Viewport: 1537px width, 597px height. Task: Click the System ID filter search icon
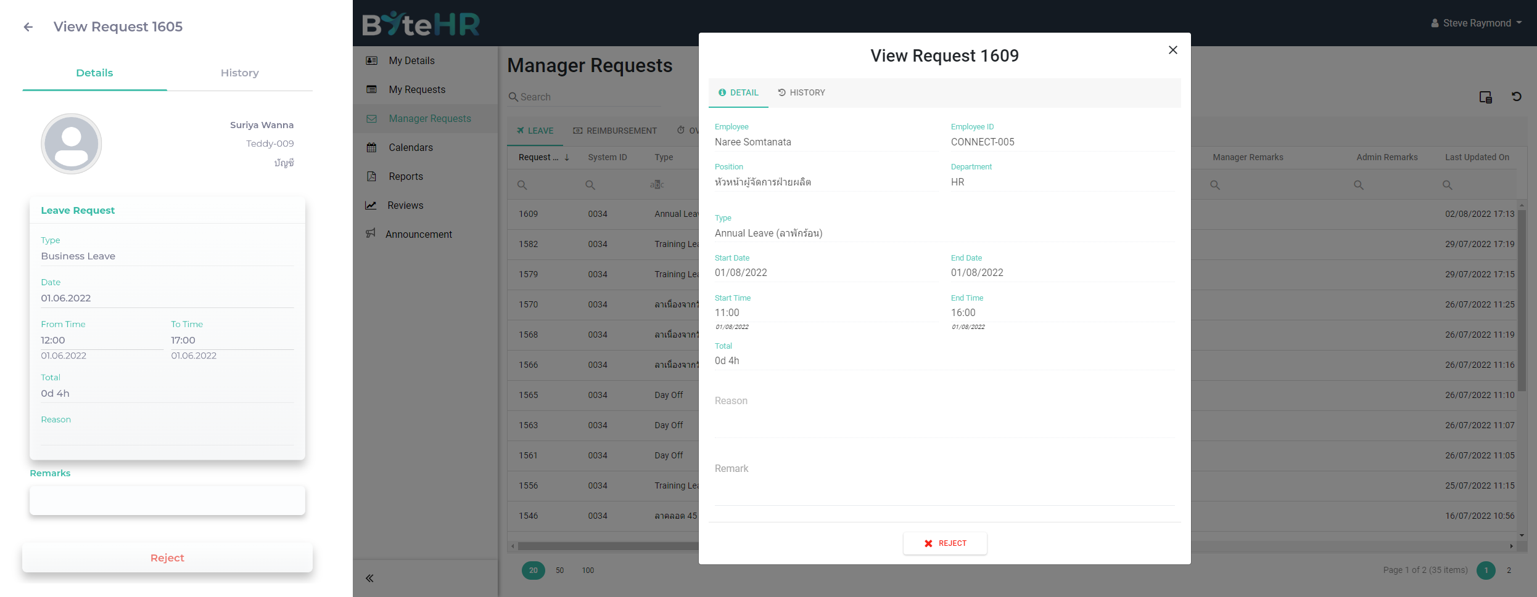tap(590, 185)
